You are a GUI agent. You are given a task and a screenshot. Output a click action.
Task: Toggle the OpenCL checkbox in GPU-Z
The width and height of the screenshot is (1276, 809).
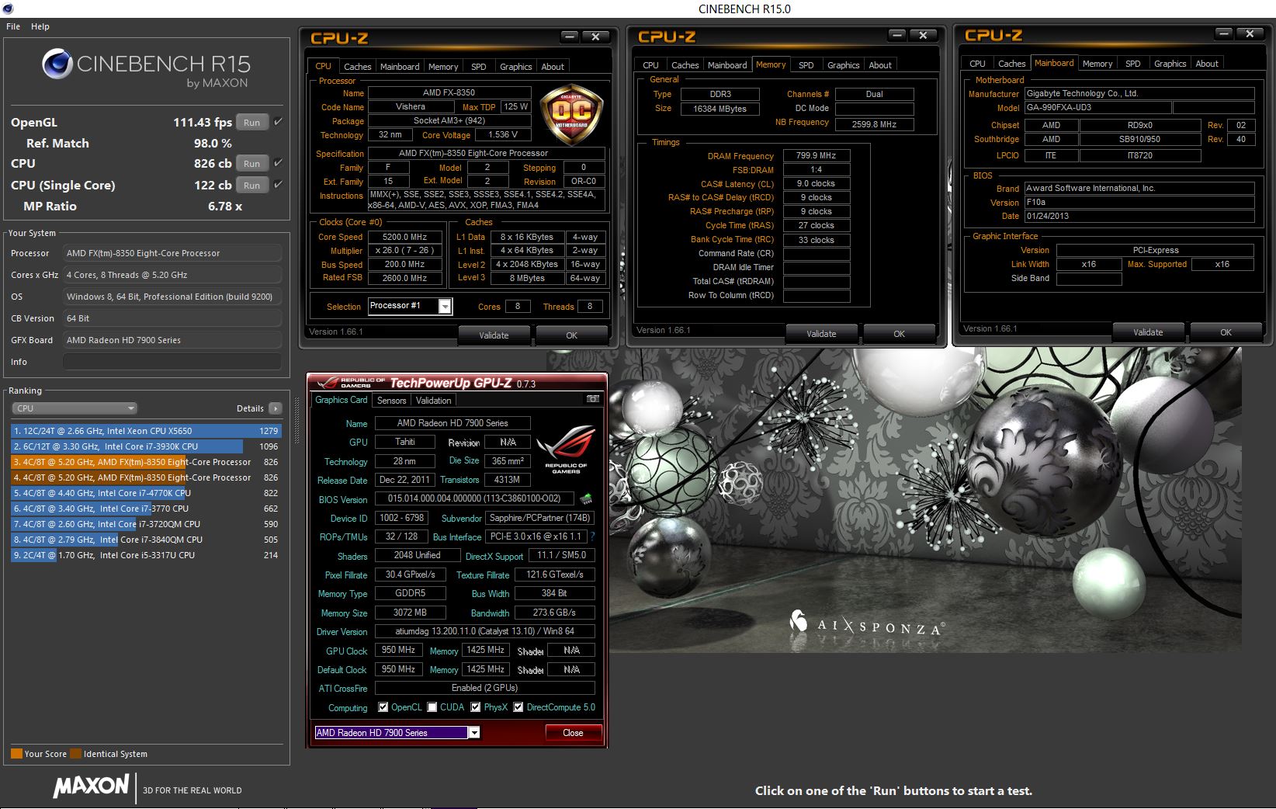coord(383,707)
